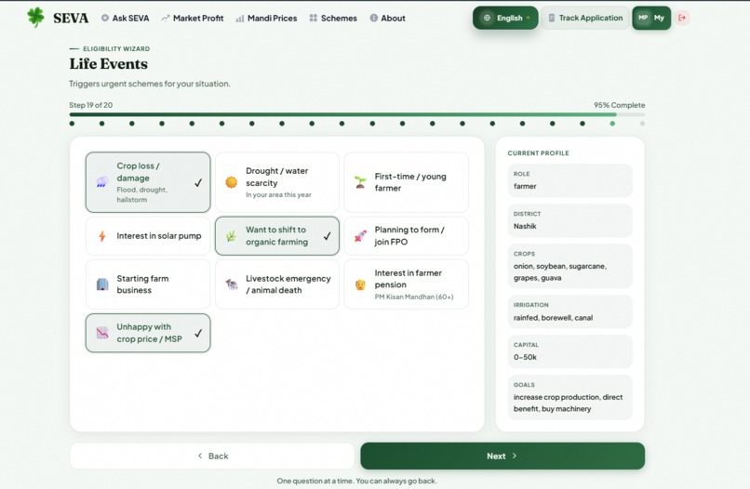Deselect Want to shift to organic farming
750x489 pixels.
point(277,235)
